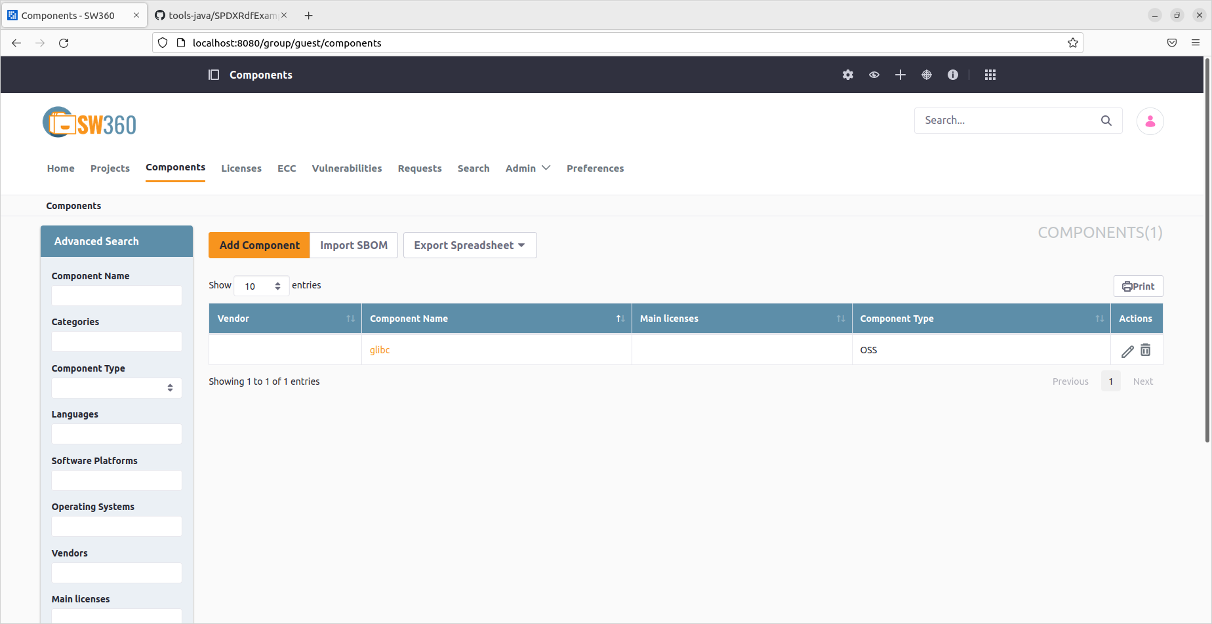The image size is (1212, 624).
Task: Sort the table by Vendor column
Action: coord(352,319)
